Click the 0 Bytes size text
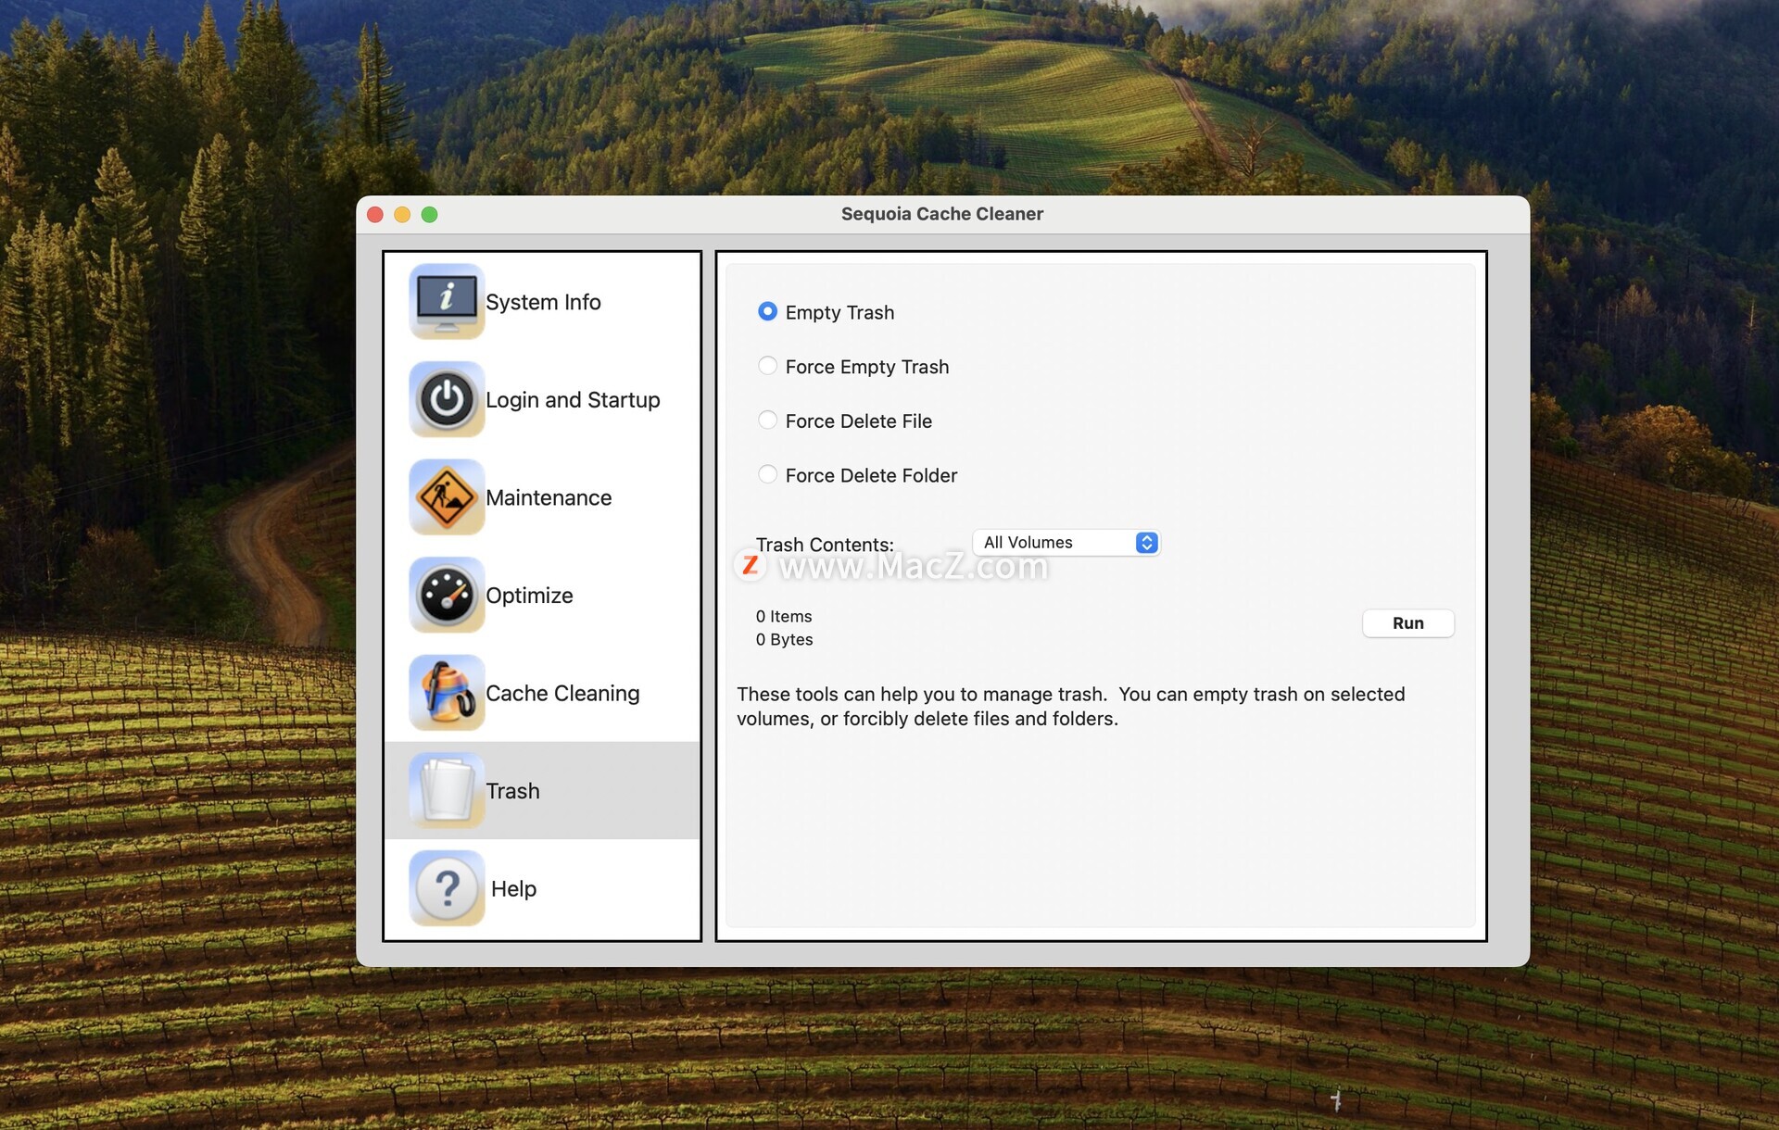 (x=784, y=639)
